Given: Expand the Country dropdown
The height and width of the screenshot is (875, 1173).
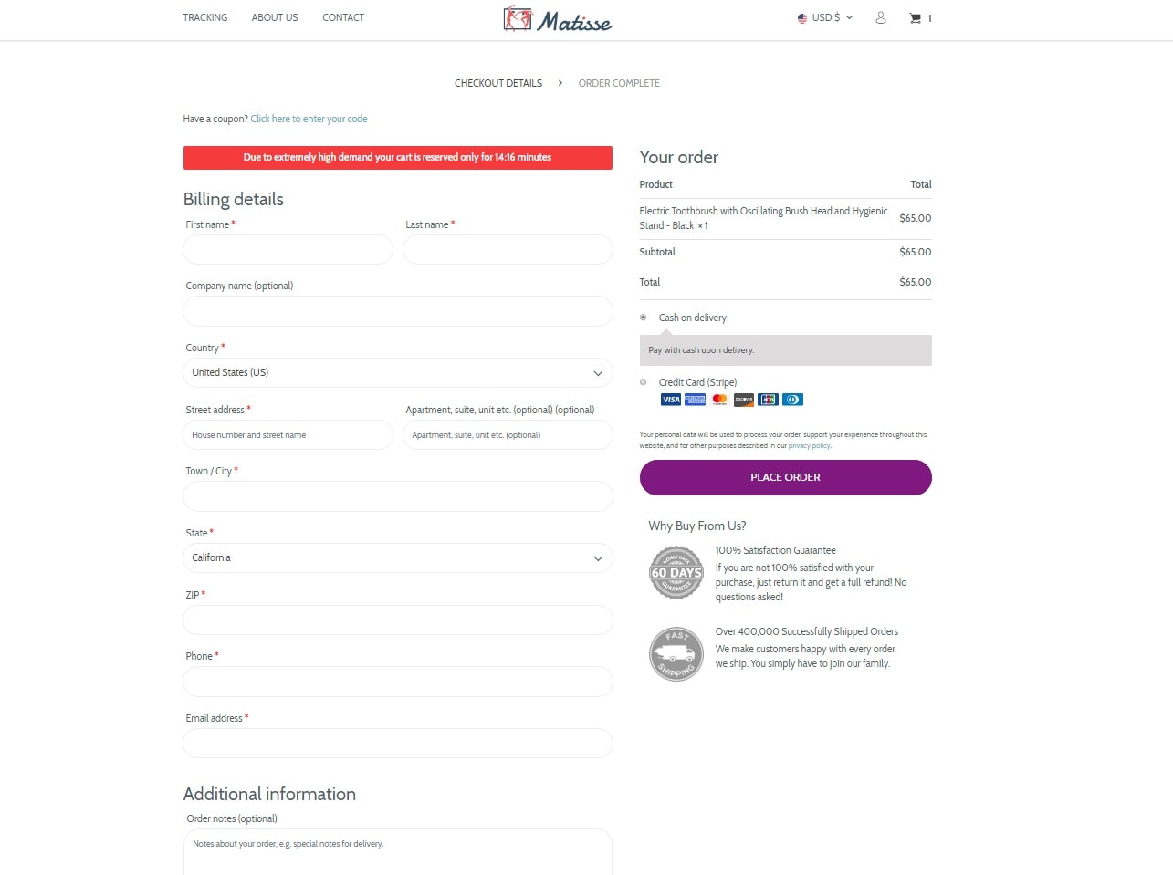Looking at the screenshot, I should point(397,373).
